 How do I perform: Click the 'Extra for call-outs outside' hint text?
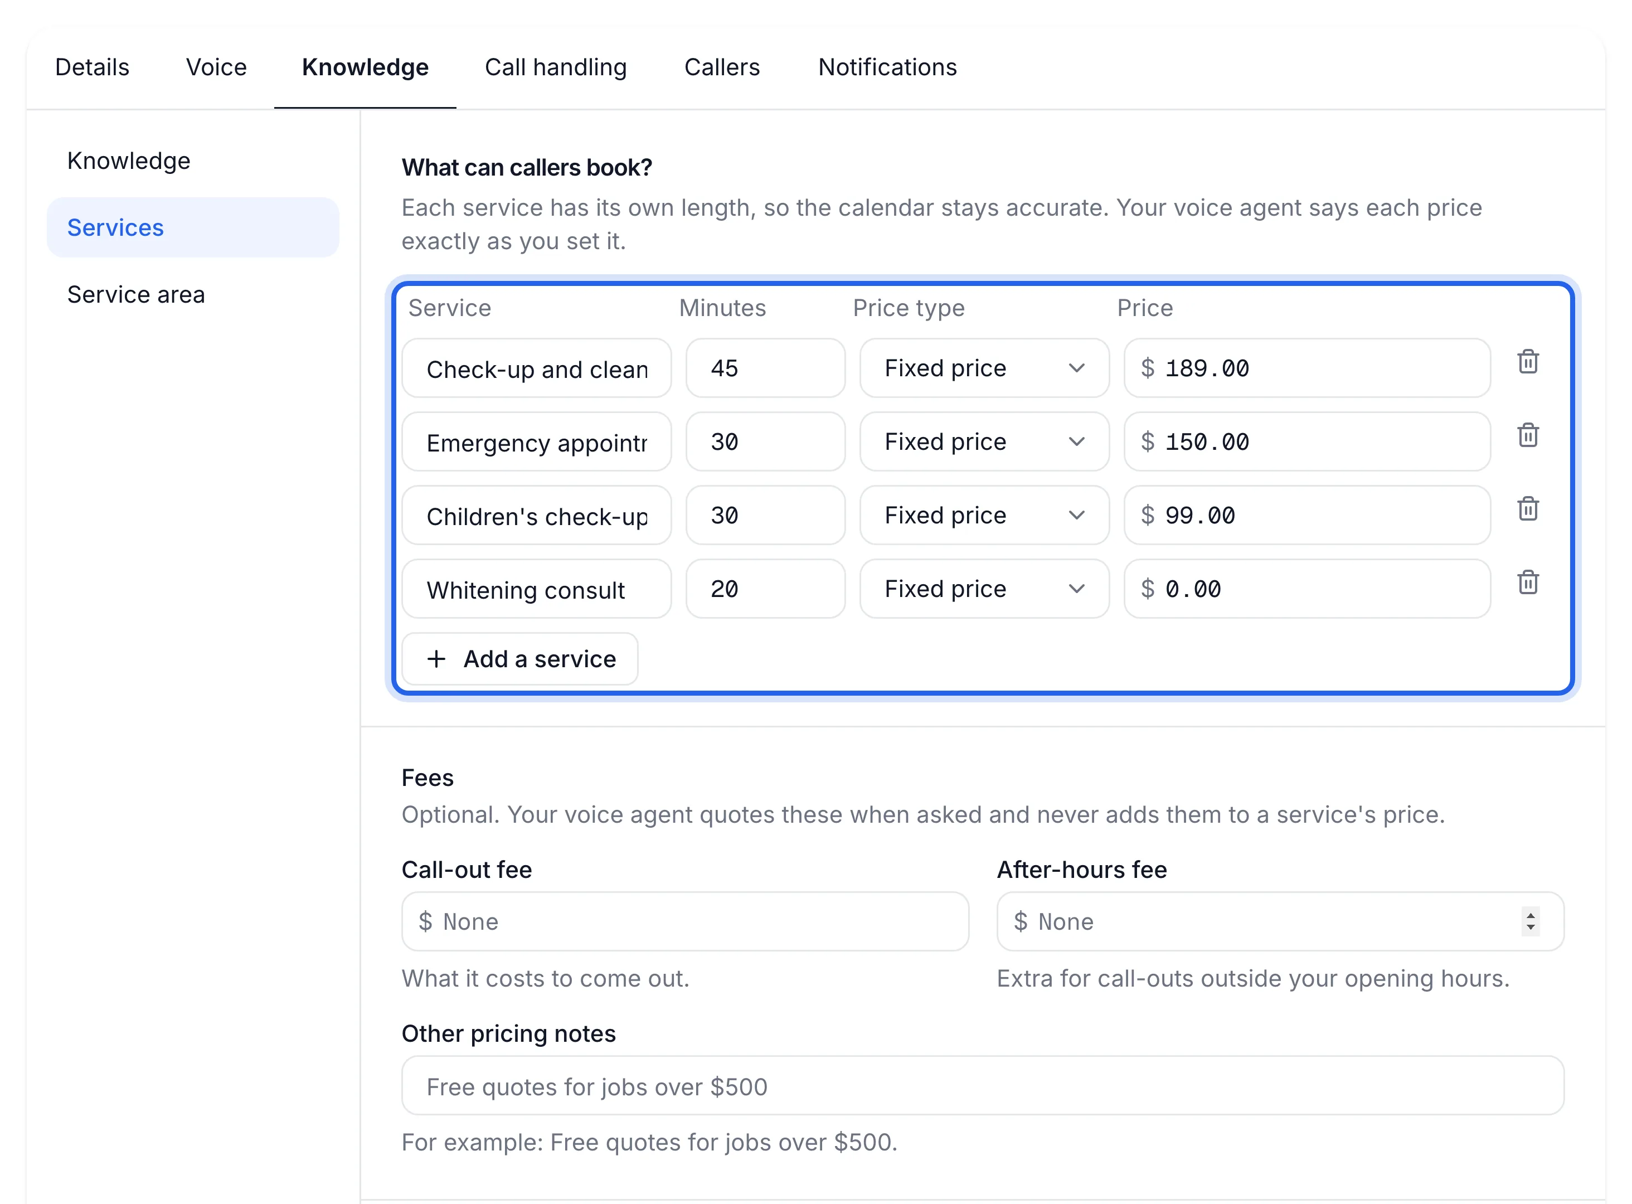tap(1253, 979)
